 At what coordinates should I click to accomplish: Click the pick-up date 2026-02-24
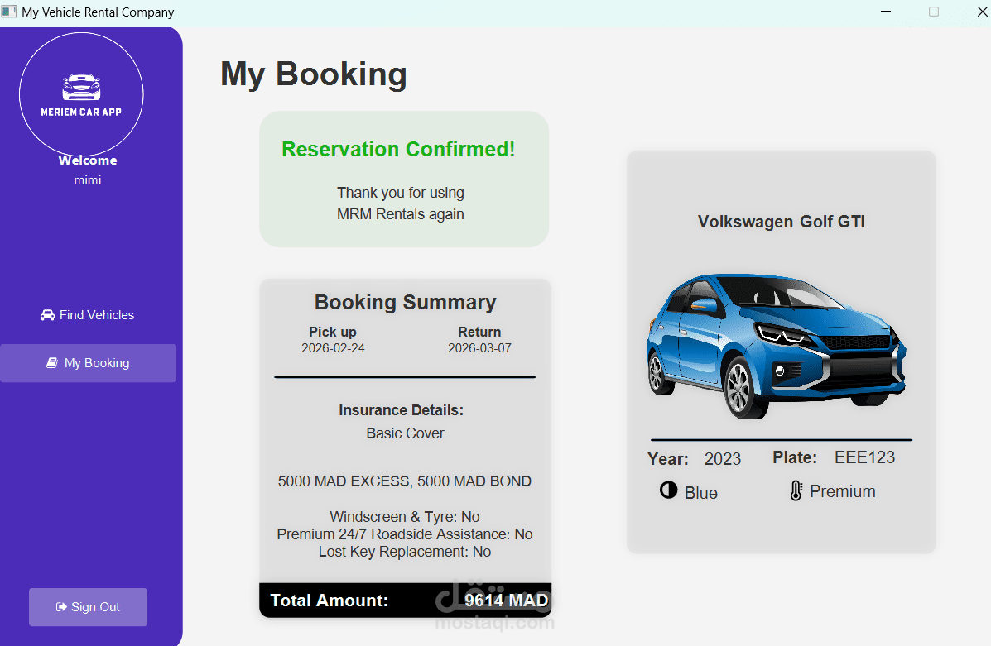333,348
